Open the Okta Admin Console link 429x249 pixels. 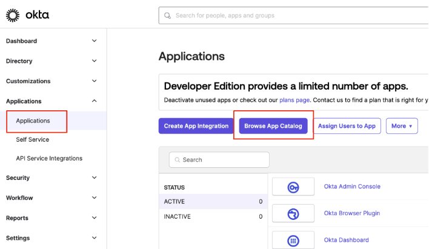click(352, 187)
